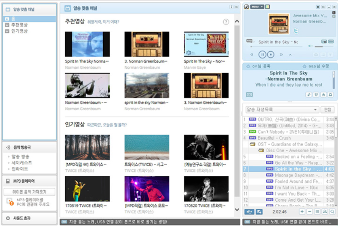Open the 알송 재생목록 playlist dropdown

coord(282,109)
